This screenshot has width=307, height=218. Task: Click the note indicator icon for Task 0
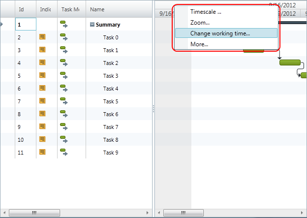point(42,37)
